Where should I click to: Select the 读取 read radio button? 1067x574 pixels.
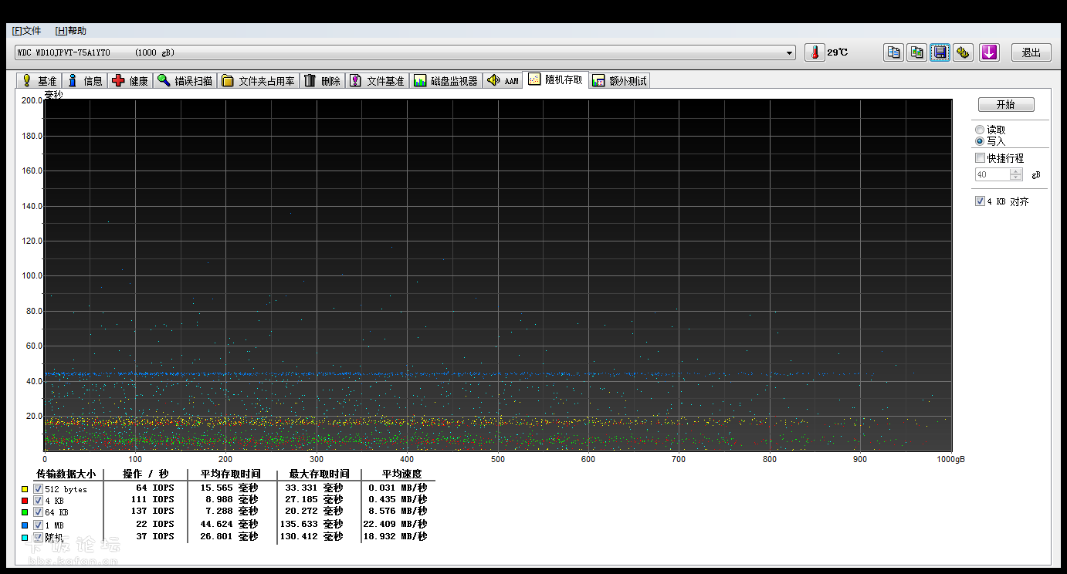[x=980, y=130]
